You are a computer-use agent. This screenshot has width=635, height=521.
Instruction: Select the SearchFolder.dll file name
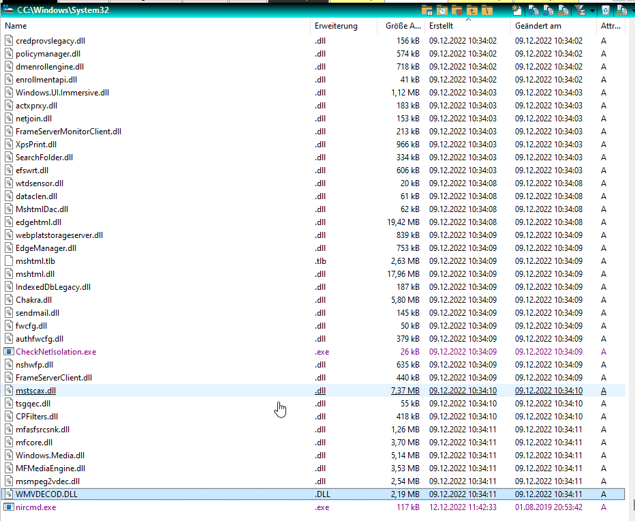[44, 158]
